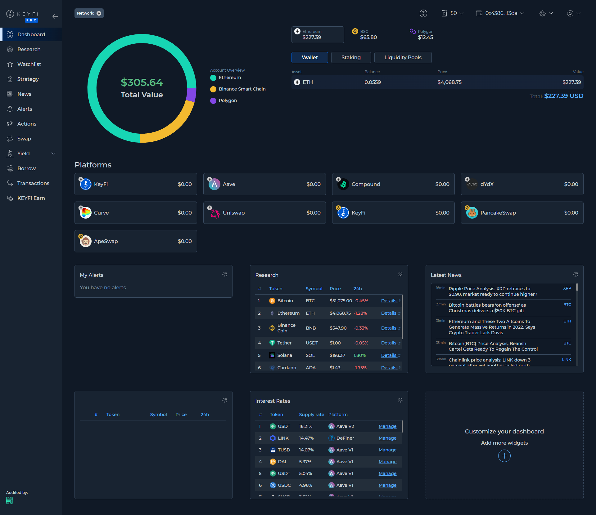
Task: Go to the Strategy page
Action: pyautogui.click(x=31, y=79)
